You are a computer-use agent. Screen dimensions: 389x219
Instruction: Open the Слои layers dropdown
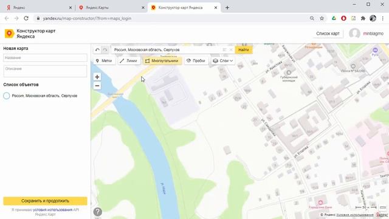pyautogui.click(x=223, y=61)
